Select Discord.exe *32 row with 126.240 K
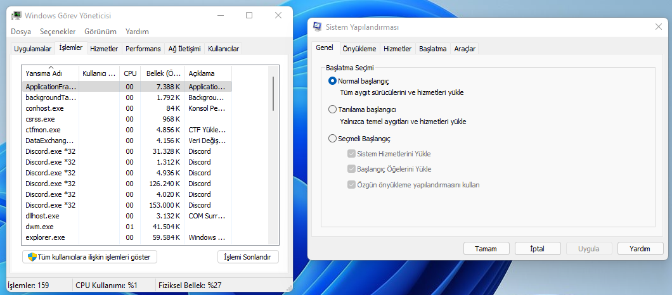 127,184
